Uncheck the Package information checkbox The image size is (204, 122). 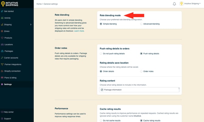[102, 90]
